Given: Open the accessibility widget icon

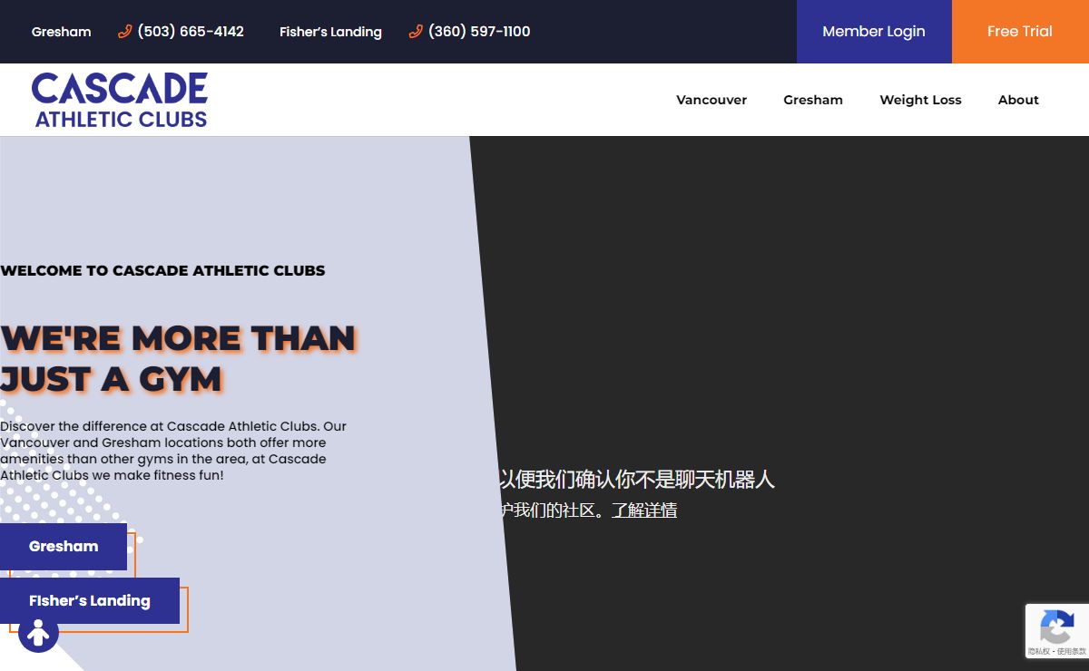Looking at the screenshot, I should [x=38, y=633].
